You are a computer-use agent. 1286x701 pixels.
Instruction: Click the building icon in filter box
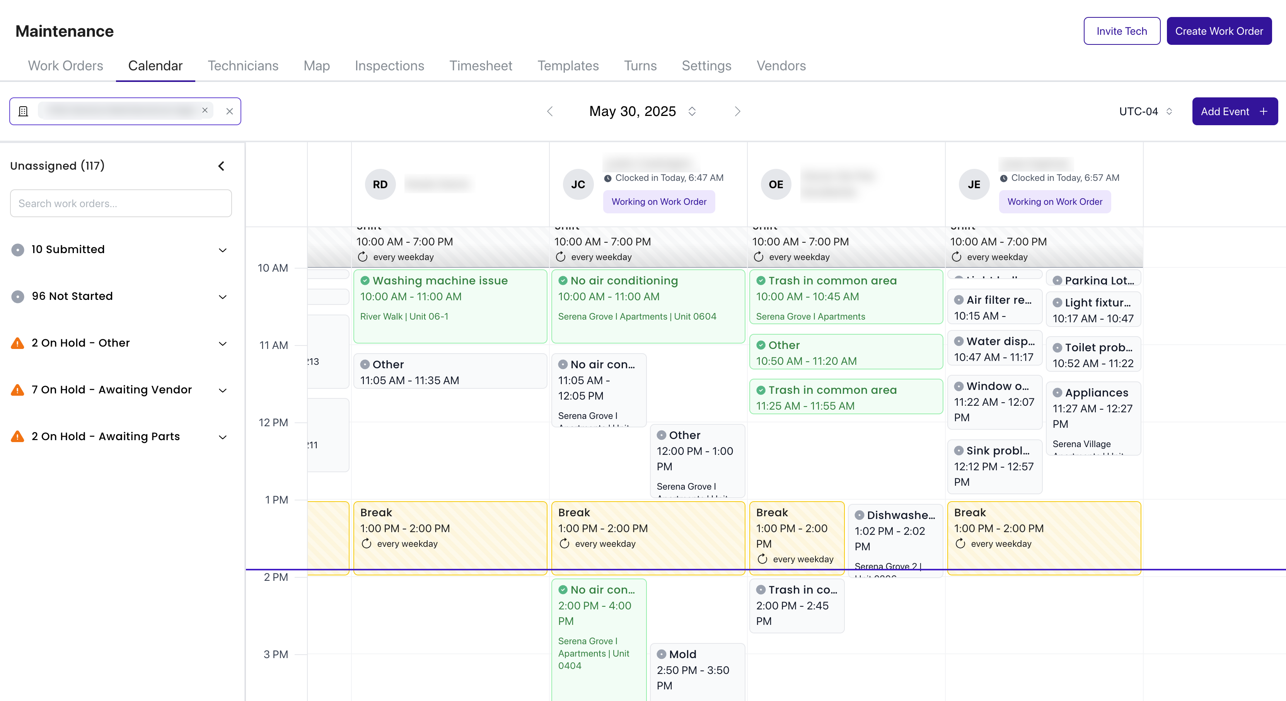(x=23, y=111)
